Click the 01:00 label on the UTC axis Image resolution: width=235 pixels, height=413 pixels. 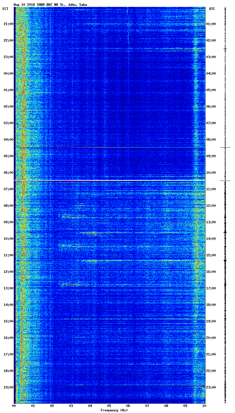(211, 24)
